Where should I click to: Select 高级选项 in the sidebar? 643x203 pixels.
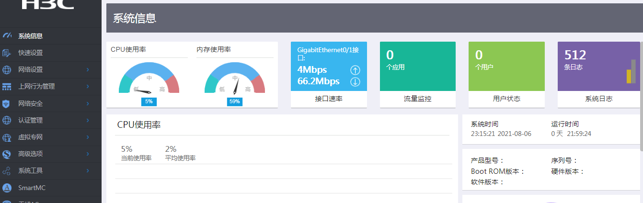tap(51, 154)
